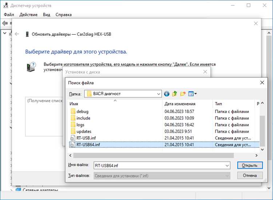
Task: Click the Отмена button
Action: tap(250, 176)
